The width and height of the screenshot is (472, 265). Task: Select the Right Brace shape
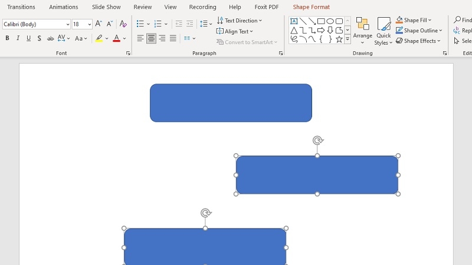click(x=330, y=39)
